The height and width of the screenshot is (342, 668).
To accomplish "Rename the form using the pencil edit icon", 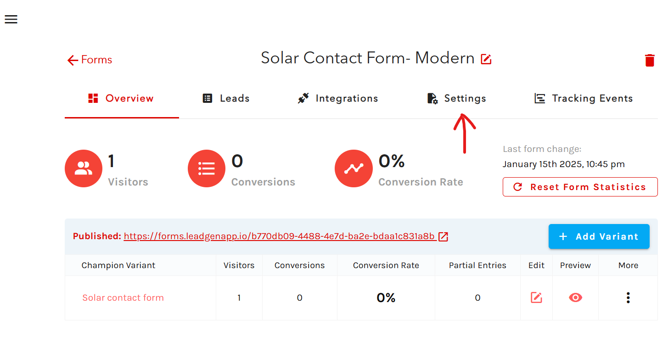I will pos(486,59).
